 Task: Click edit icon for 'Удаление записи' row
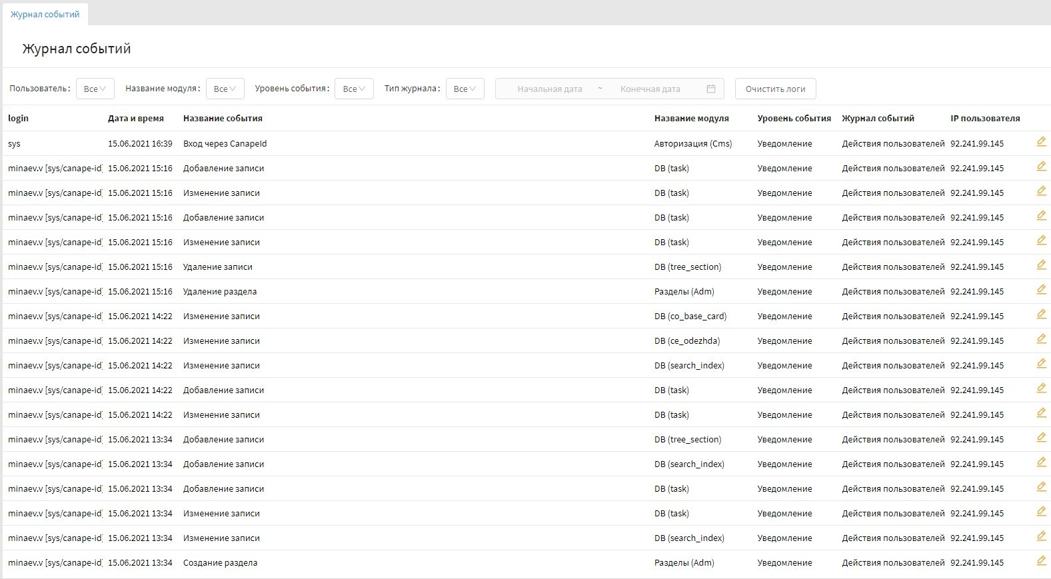(x=1041, y=265)
